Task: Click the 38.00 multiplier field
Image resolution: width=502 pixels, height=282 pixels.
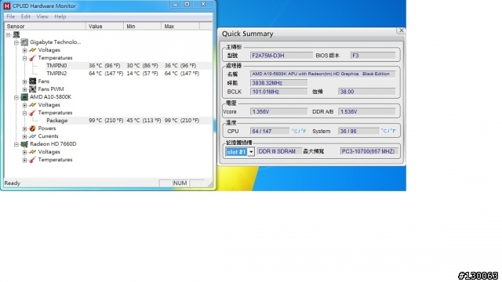Action: pos(367,92)
